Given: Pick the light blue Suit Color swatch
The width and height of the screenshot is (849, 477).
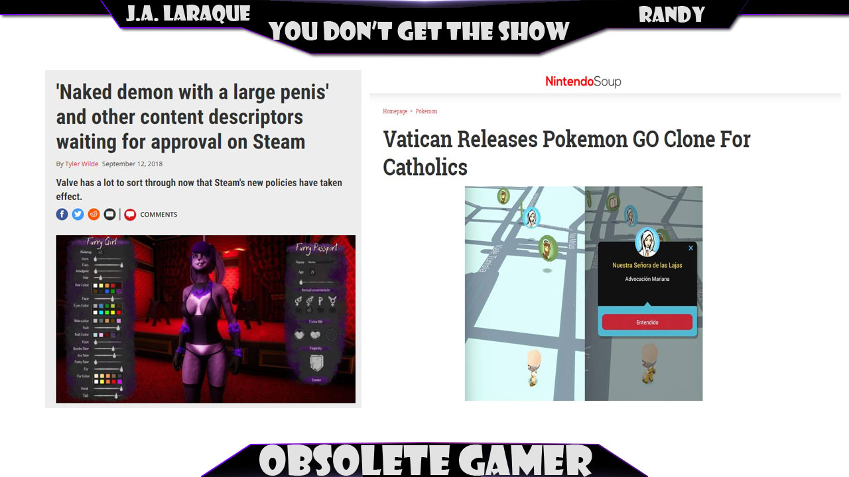Looking at the screenshot, I should [95, 335].
